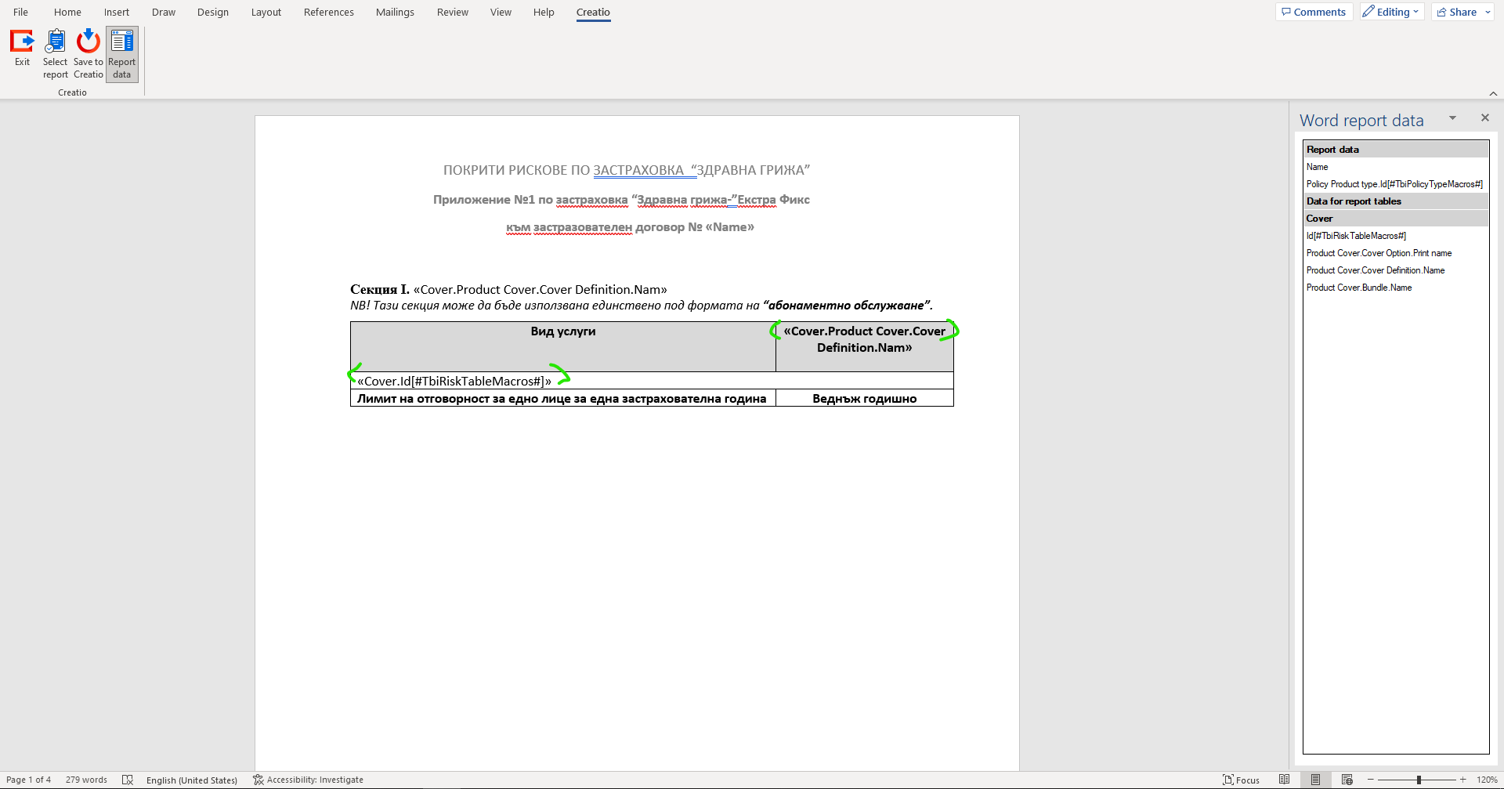Adjust the zoom slider
Screen dimensions: 1504x789
coord(1417,780)
